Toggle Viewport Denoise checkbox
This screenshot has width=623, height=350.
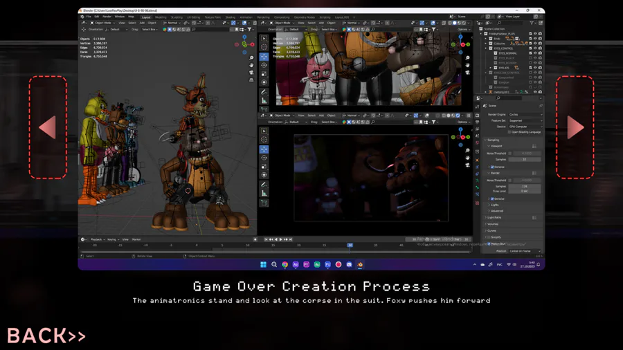(x=492, y=167)
